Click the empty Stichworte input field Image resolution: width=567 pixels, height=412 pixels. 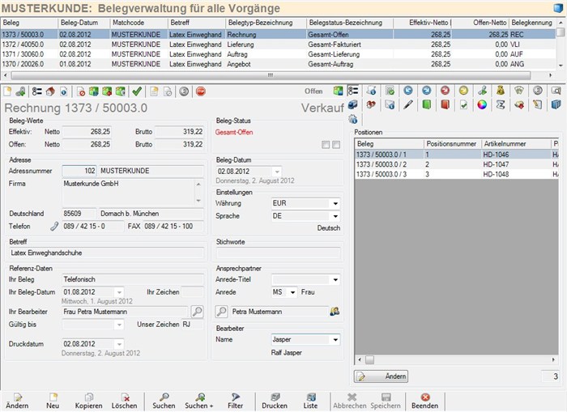(278, 253)
